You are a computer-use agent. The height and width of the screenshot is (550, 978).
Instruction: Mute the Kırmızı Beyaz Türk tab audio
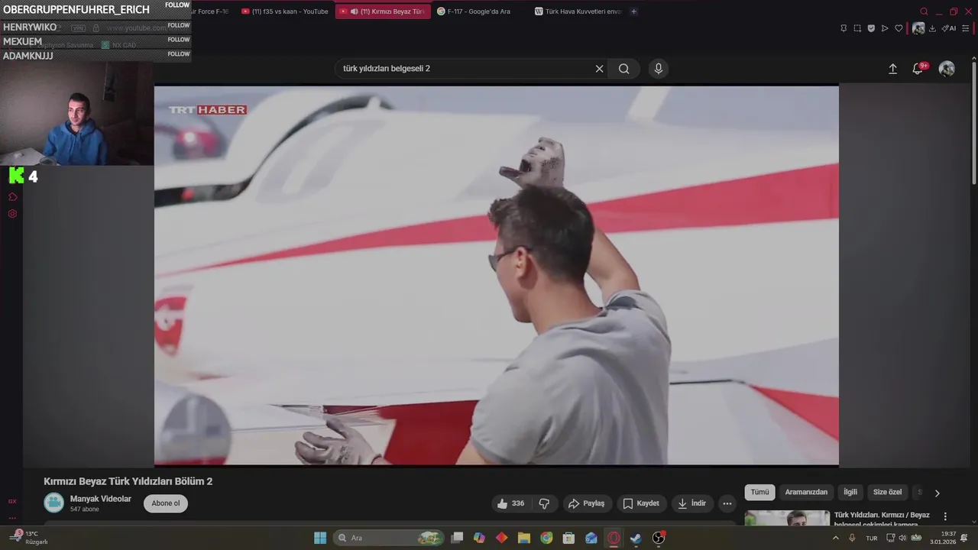click(355, 11)
